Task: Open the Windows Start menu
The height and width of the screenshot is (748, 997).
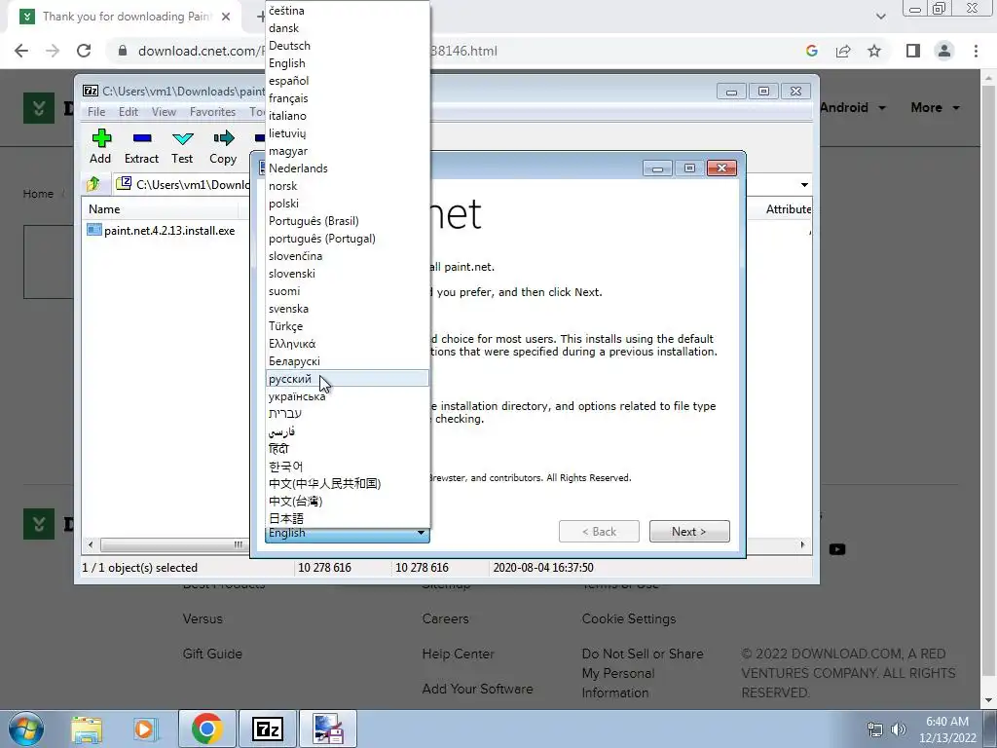Action: click(25, 729)
